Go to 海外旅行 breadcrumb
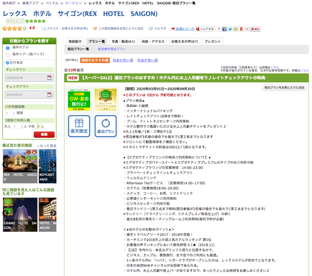This screenshot has height=276, width=312. click(x=9, y=3)
